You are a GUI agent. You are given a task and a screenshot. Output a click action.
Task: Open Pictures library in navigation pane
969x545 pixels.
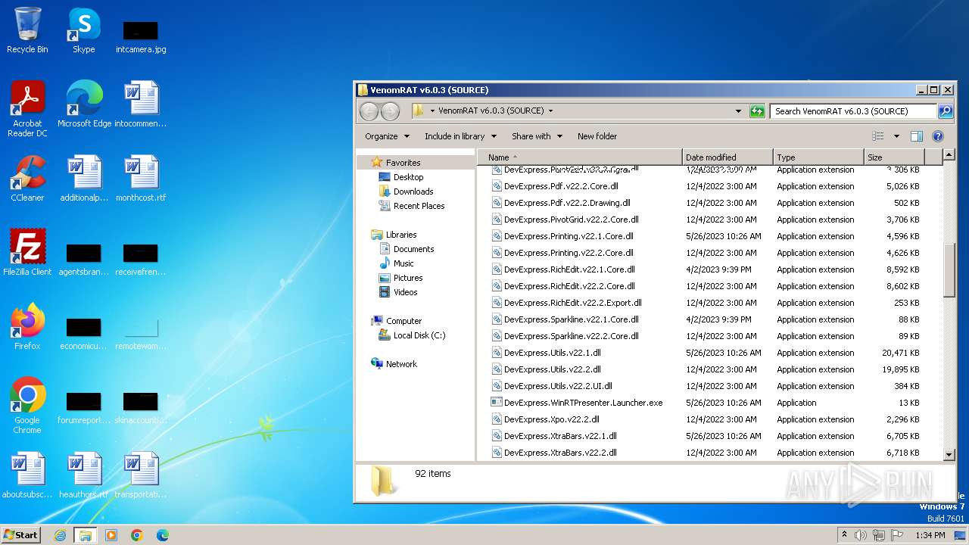[x=408, y=278]
